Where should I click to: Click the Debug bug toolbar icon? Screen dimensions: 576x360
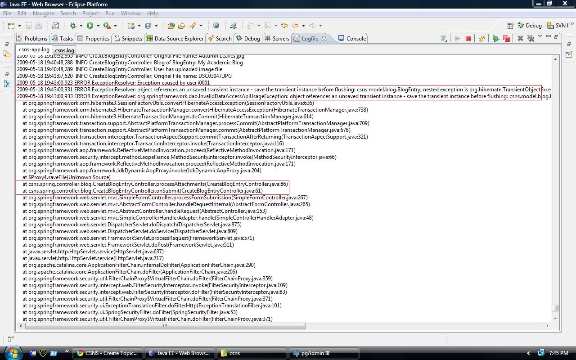pyautogui.click(x=73, y=26)
